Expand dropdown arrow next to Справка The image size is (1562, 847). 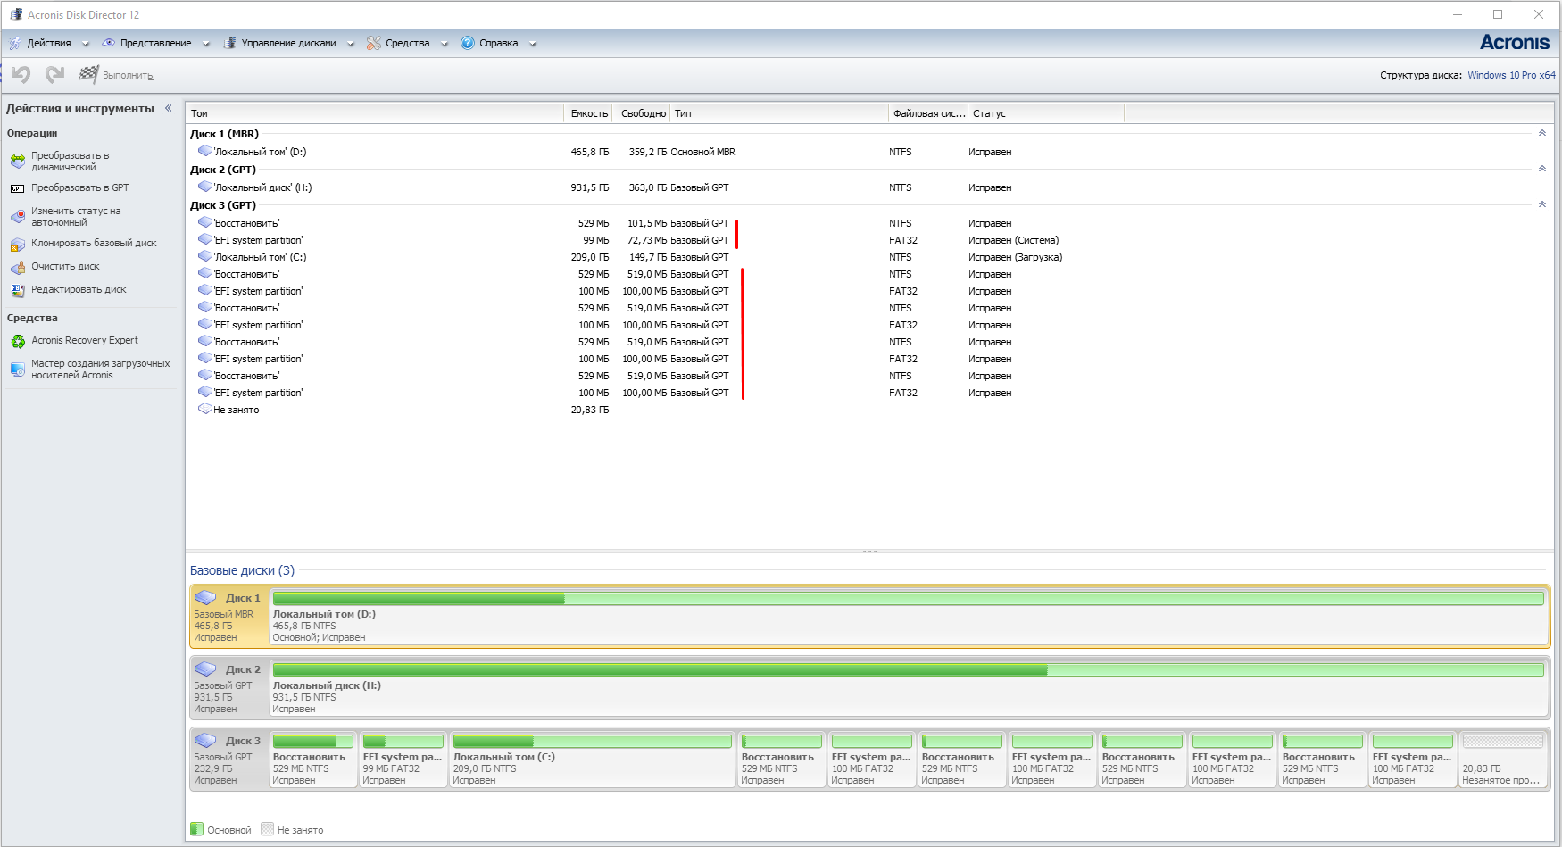(533, 44)
